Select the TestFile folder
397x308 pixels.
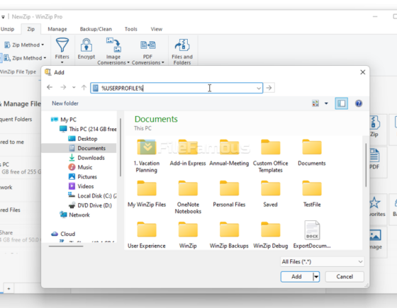coord(312,194)
